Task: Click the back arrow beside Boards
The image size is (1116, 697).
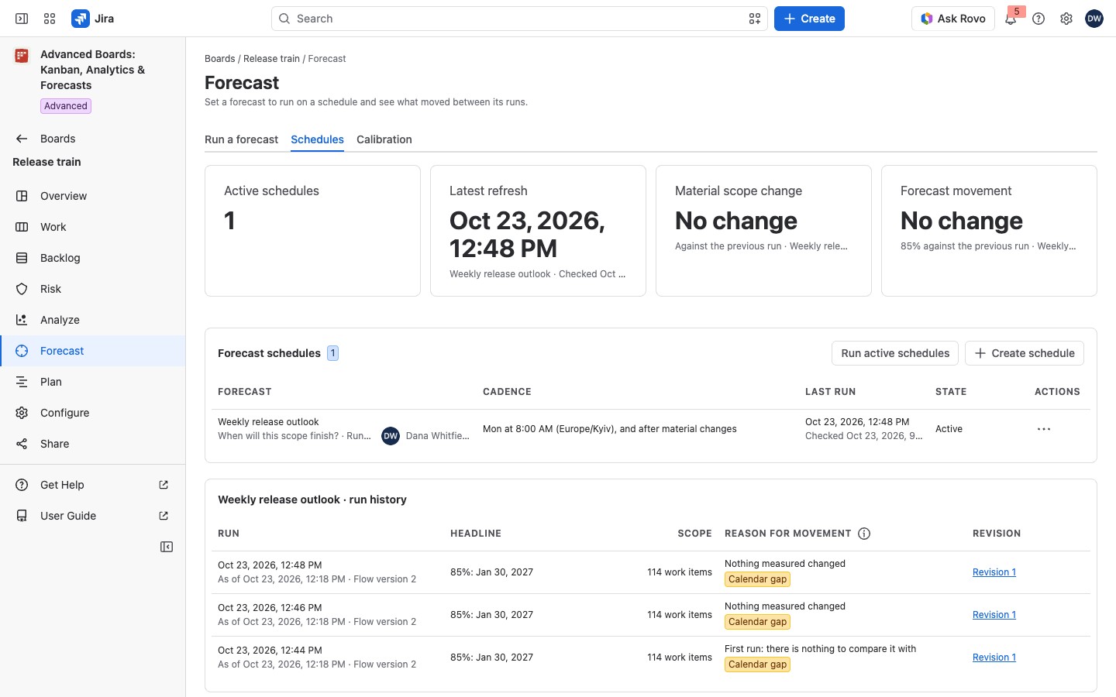Action: [x=22, y=139]
